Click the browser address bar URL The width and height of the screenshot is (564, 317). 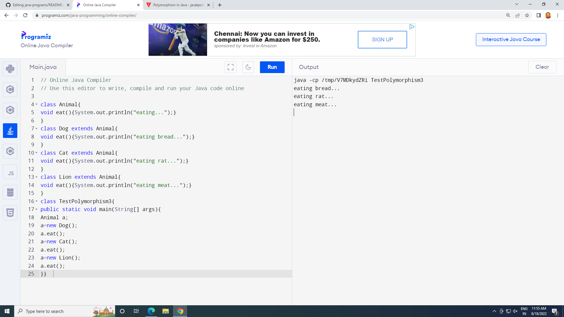89,15
